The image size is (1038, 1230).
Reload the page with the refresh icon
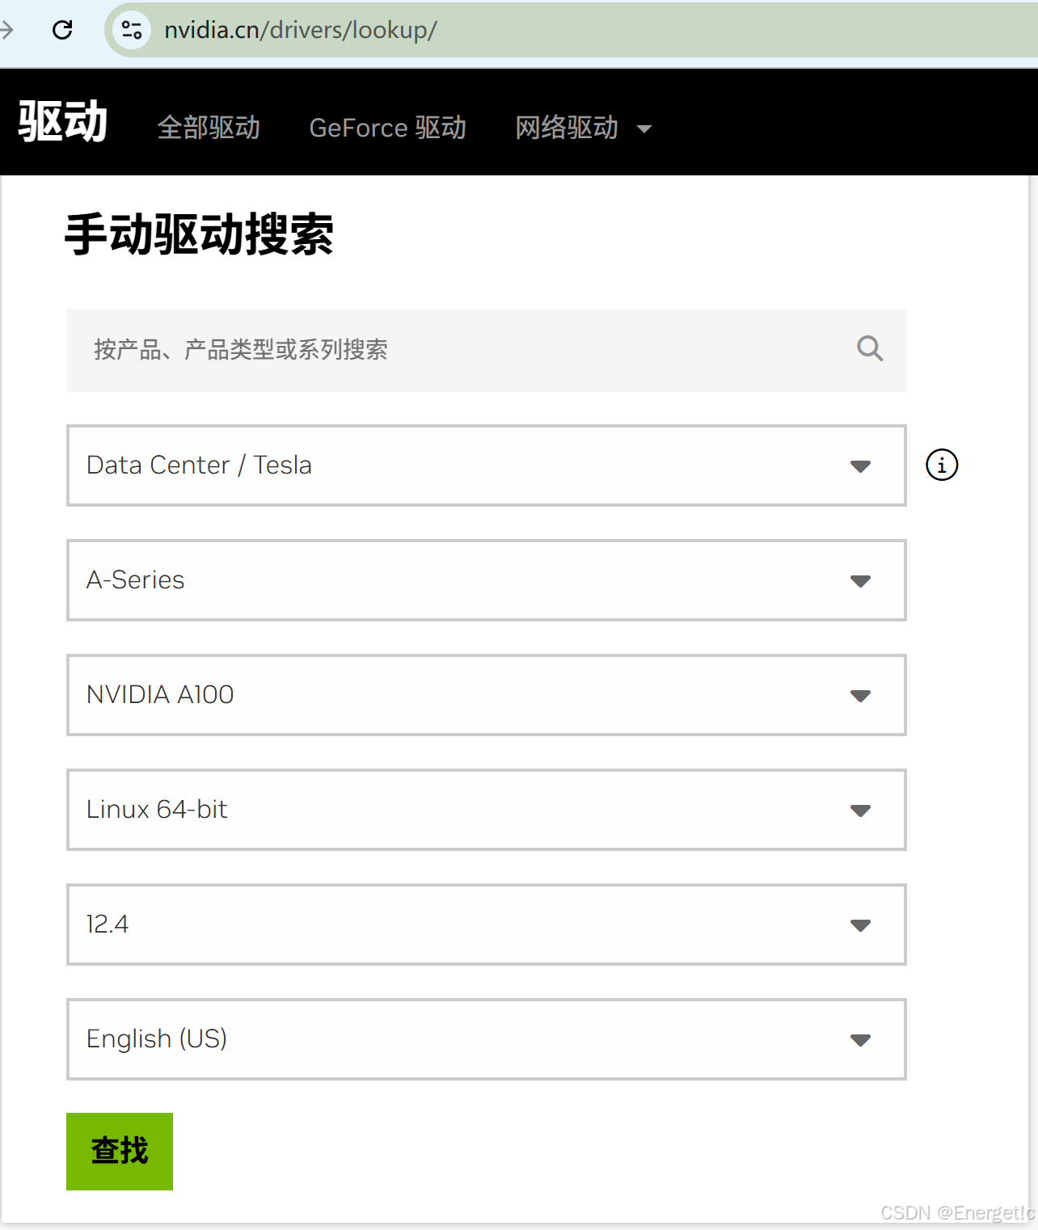pos(62,30)
